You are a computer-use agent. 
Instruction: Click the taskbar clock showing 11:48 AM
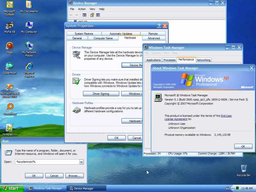[x=247, y=188]
